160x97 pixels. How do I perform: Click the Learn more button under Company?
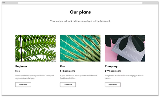point(113,85)
